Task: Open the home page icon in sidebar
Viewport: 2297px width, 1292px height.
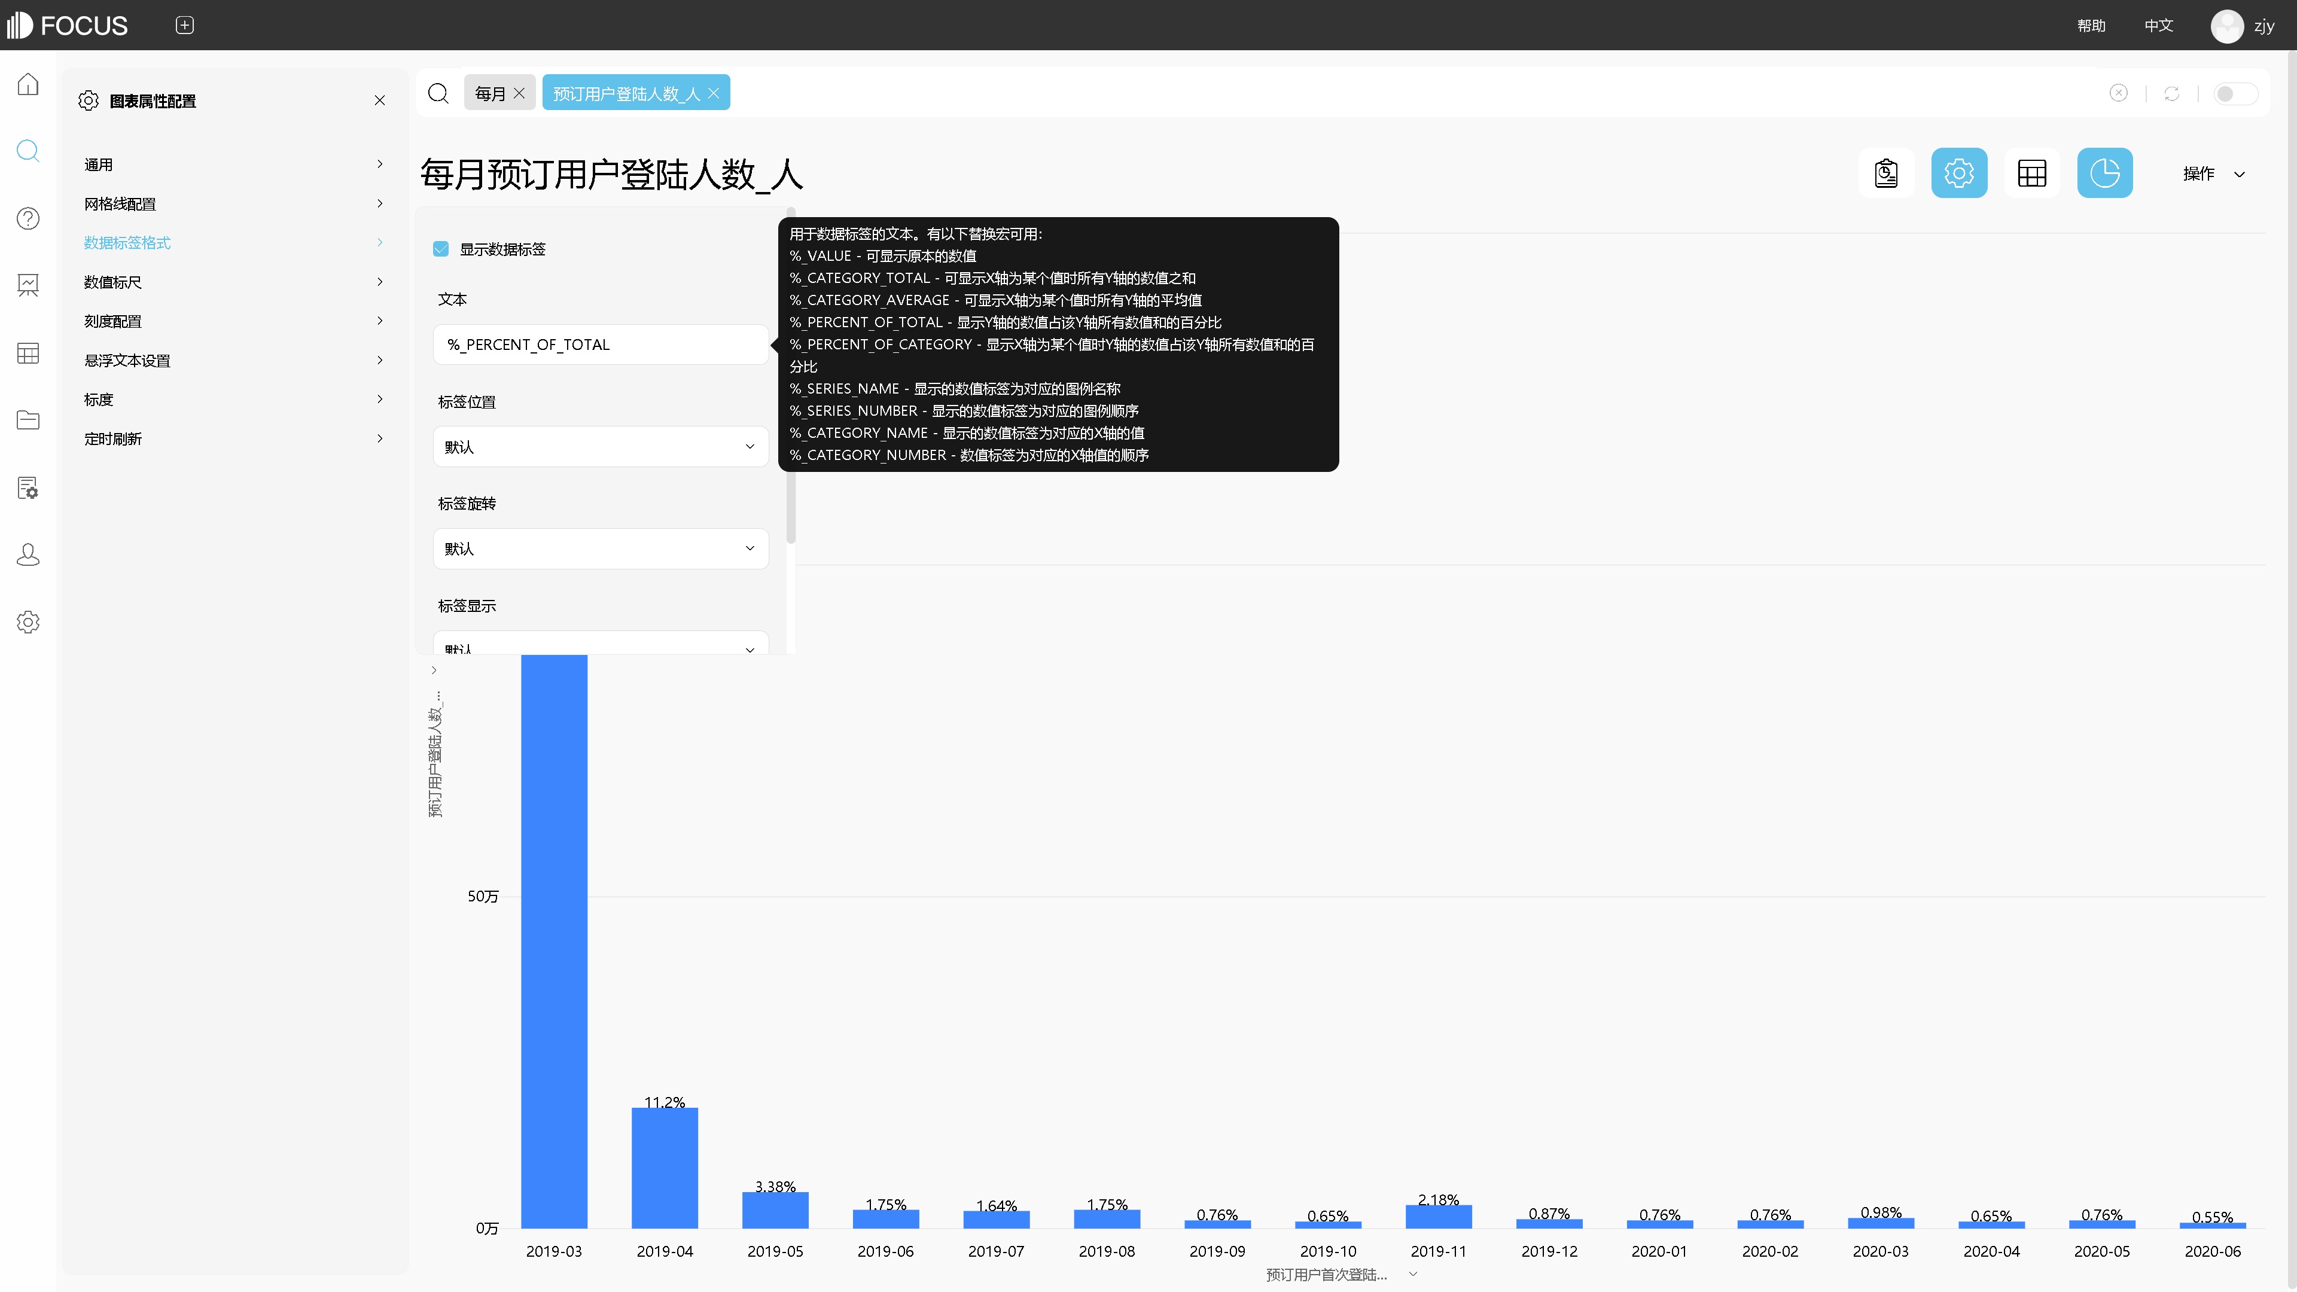Action: click(x=29, y=85)
